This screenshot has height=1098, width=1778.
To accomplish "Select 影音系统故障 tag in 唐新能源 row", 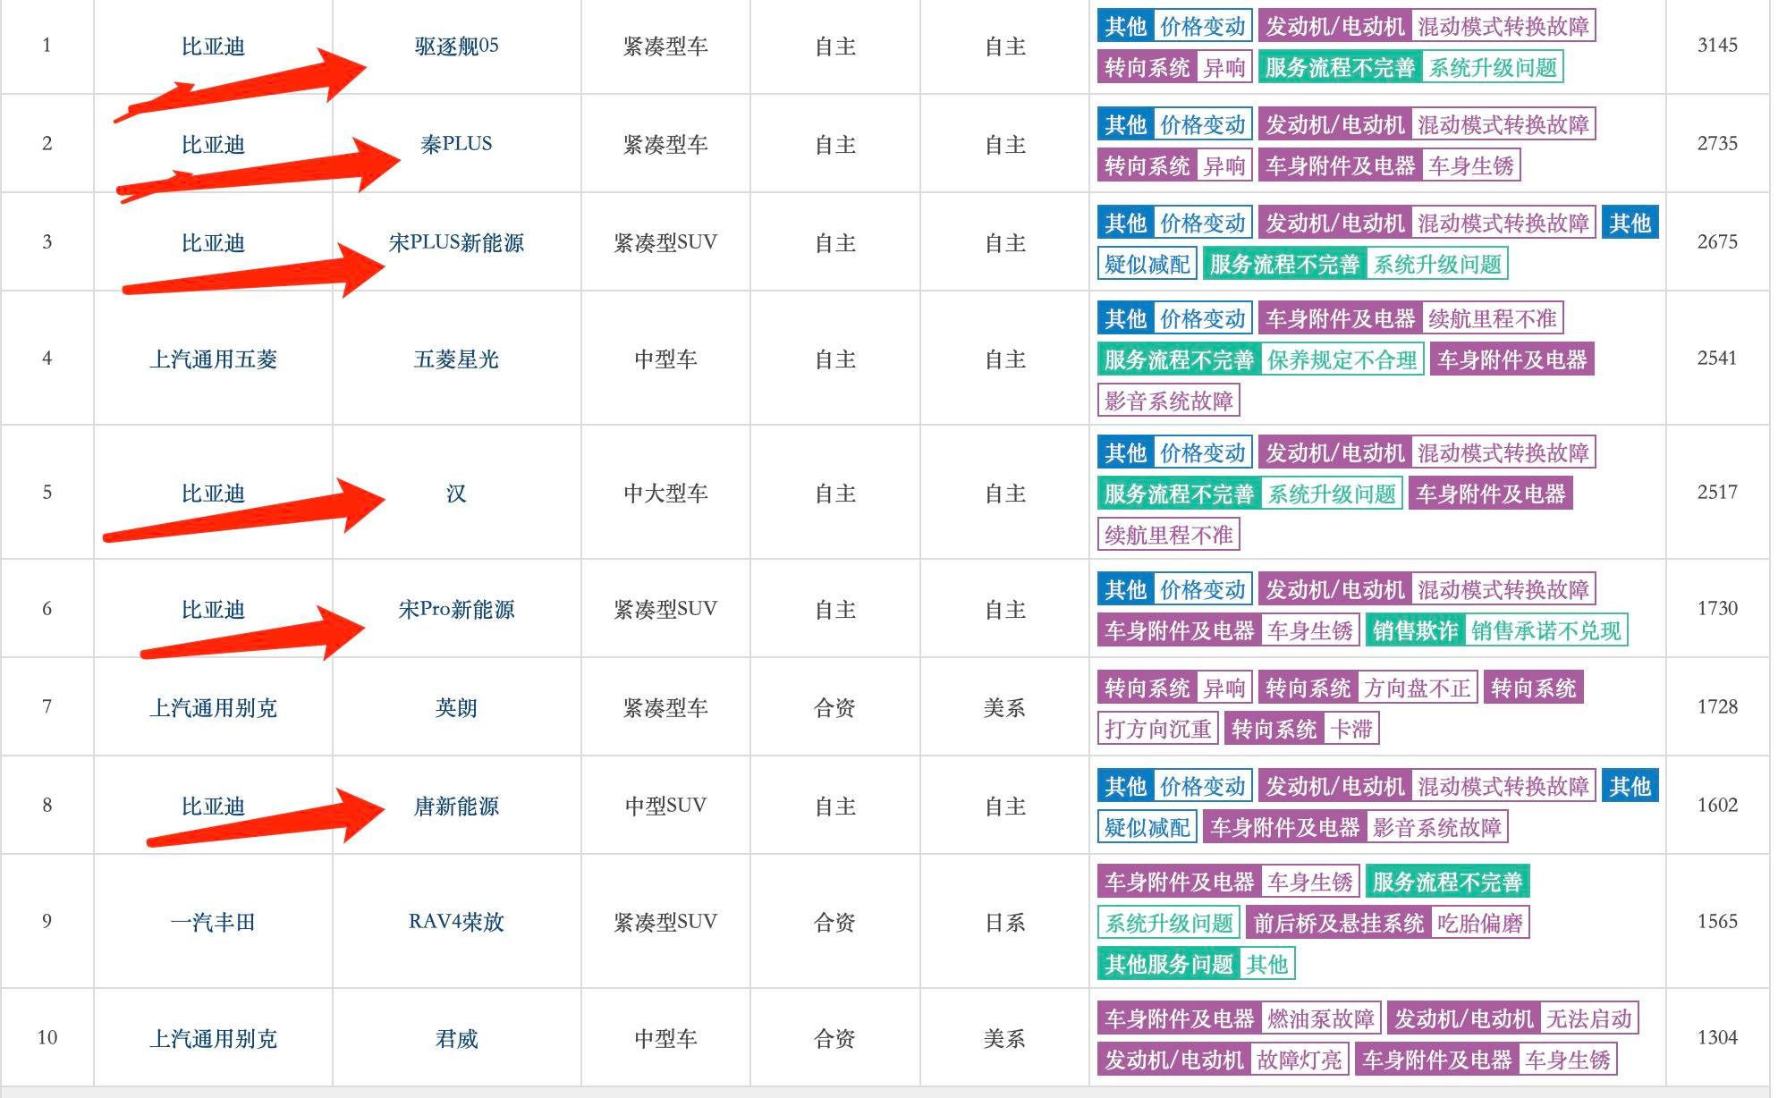I will [1437, 828].
